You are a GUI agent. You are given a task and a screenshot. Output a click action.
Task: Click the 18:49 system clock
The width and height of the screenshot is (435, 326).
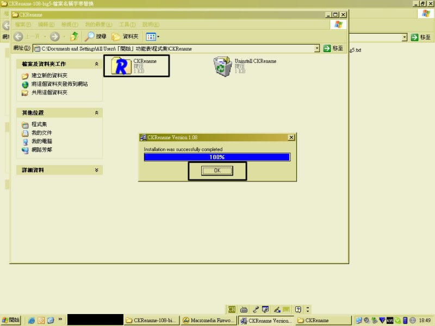pyautogui.click(x=425, y=321)
